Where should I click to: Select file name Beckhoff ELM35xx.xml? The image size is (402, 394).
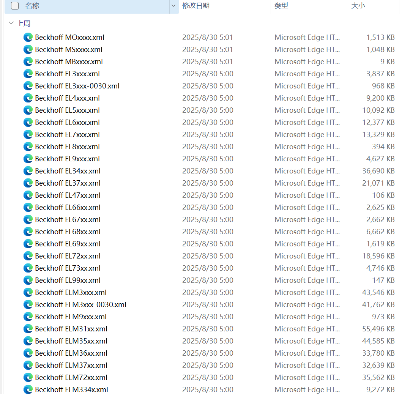pos(71,341)
